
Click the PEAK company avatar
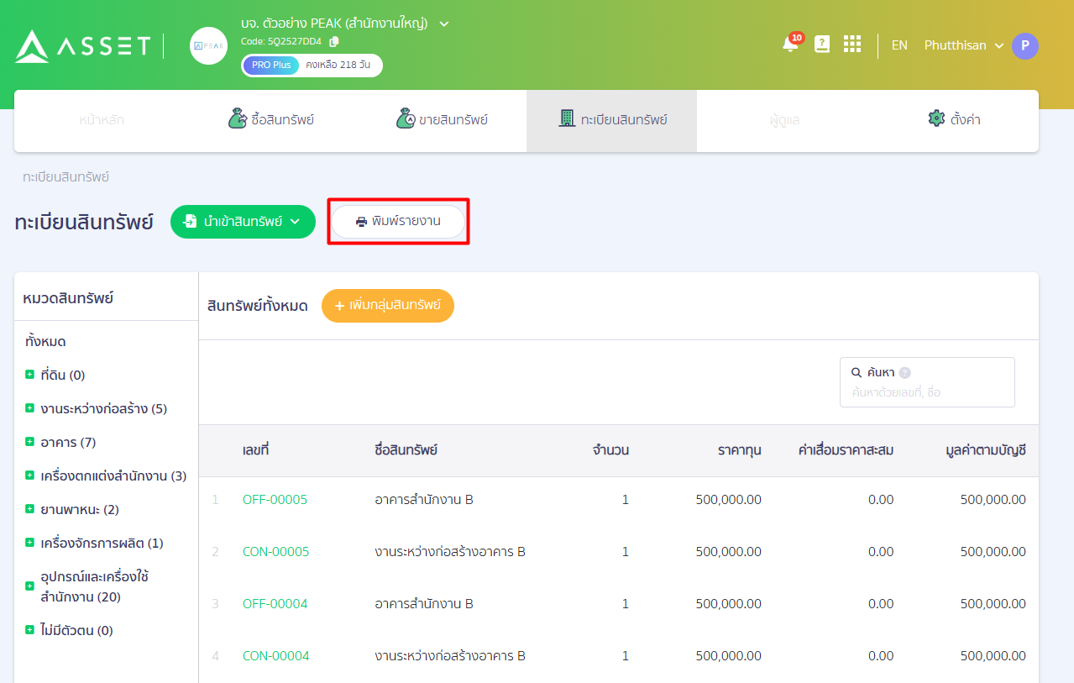coord(208,45)
